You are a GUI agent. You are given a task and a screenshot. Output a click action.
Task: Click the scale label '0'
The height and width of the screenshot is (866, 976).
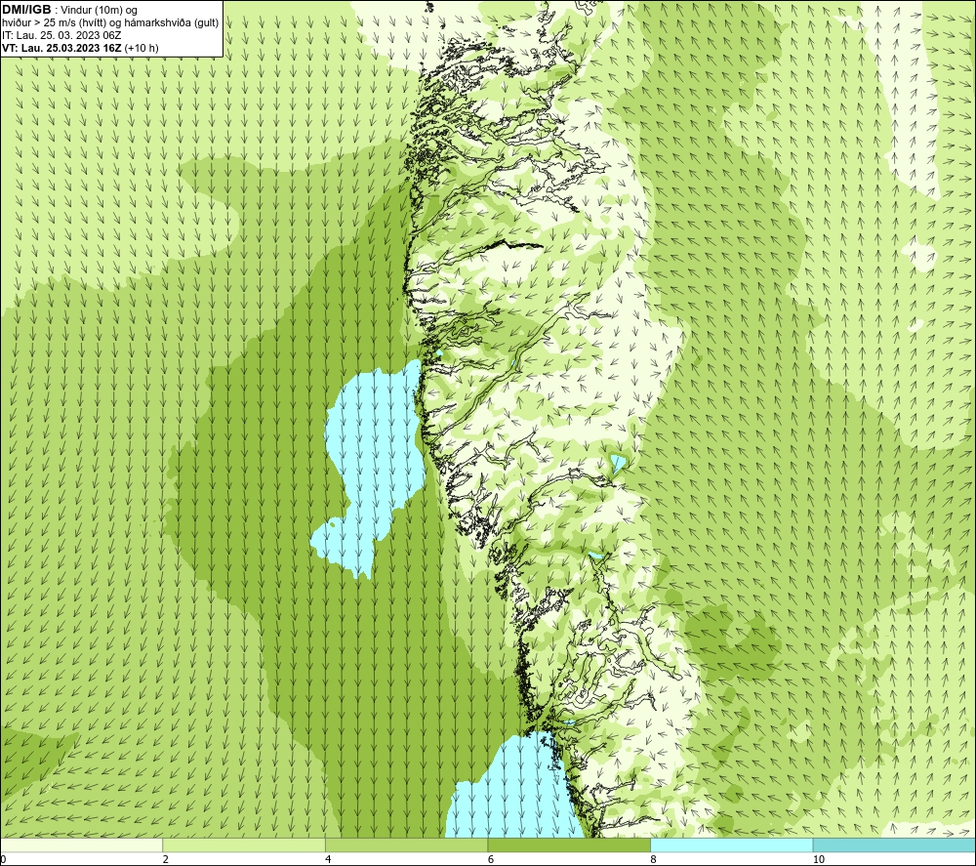point(4,859)
